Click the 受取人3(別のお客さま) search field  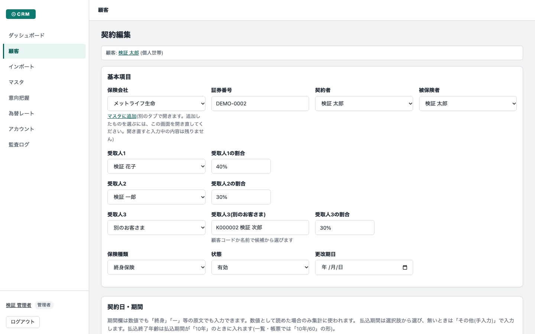pos(260,227)
